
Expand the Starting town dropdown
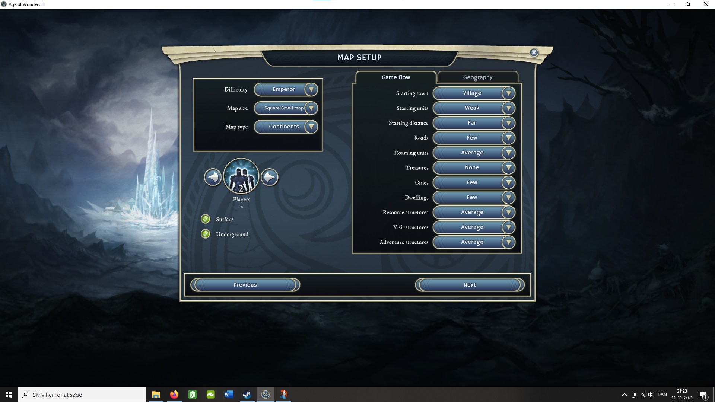474,93
